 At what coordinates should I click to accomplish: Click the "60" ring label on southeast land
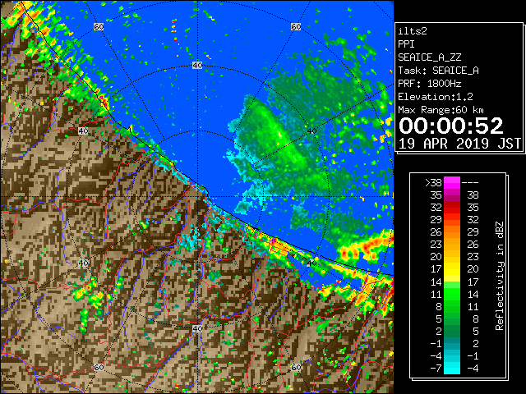pos(296,367)
